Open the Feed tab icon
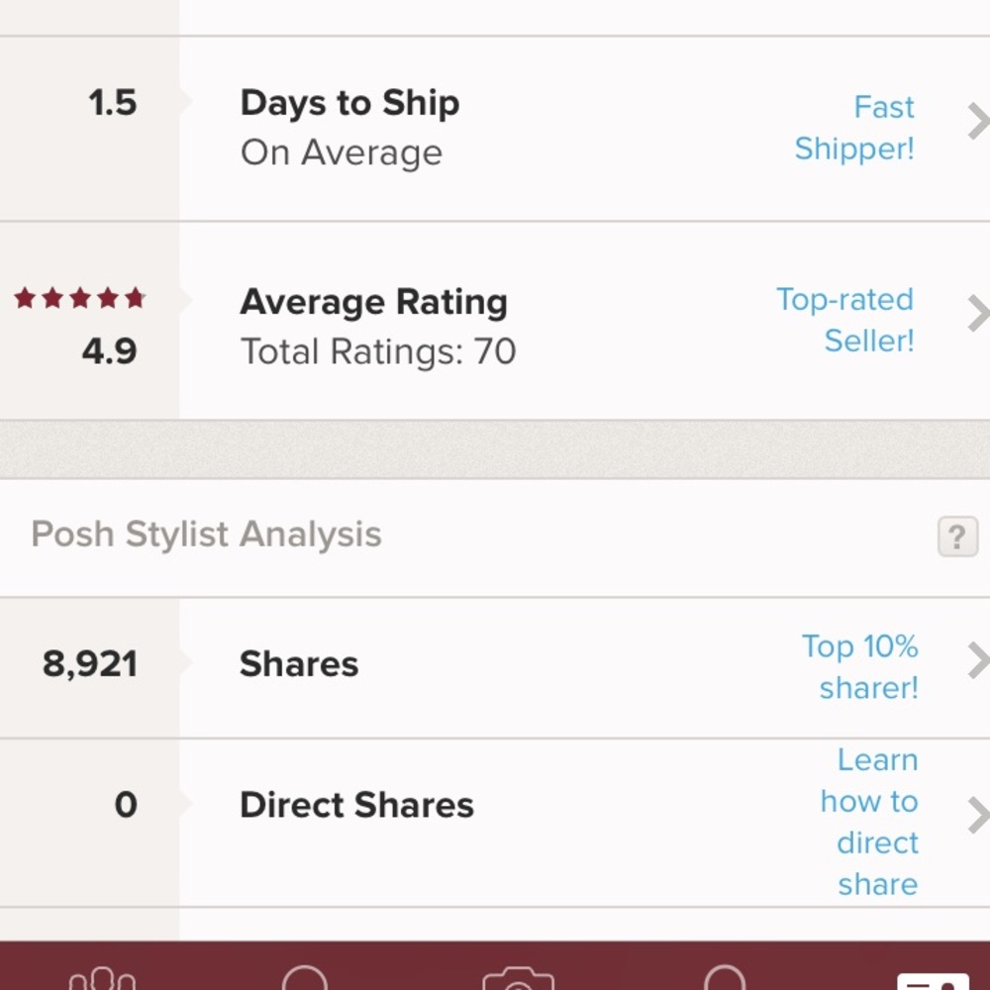This screenshot has height=990, width=990. tap(104, 980)
